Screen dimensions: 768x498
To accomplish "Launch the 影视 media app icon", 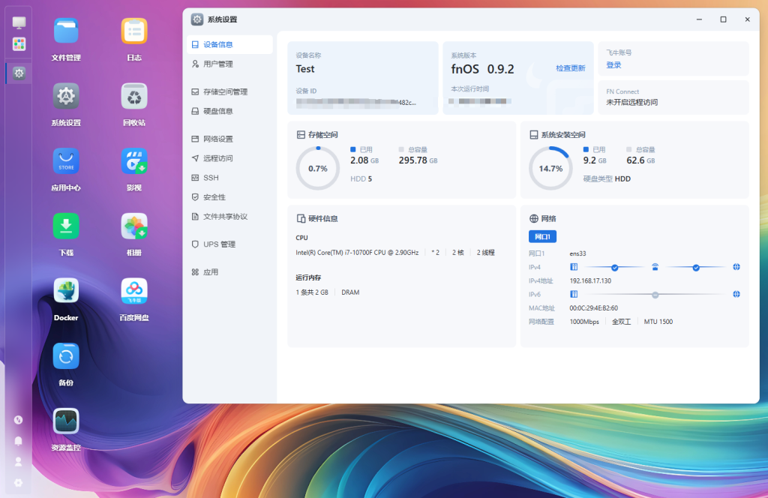I will pyautogui.click(x=134, y=161).
